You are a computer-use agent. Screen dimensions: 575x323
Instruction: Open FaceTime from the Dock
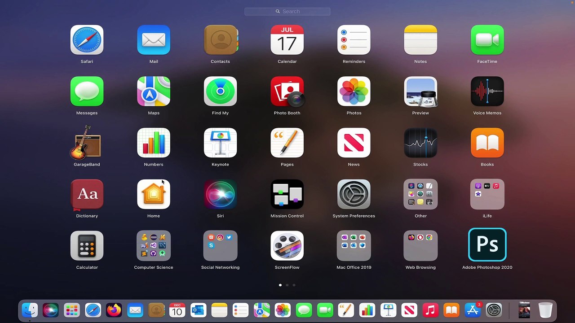coord(325,310)
